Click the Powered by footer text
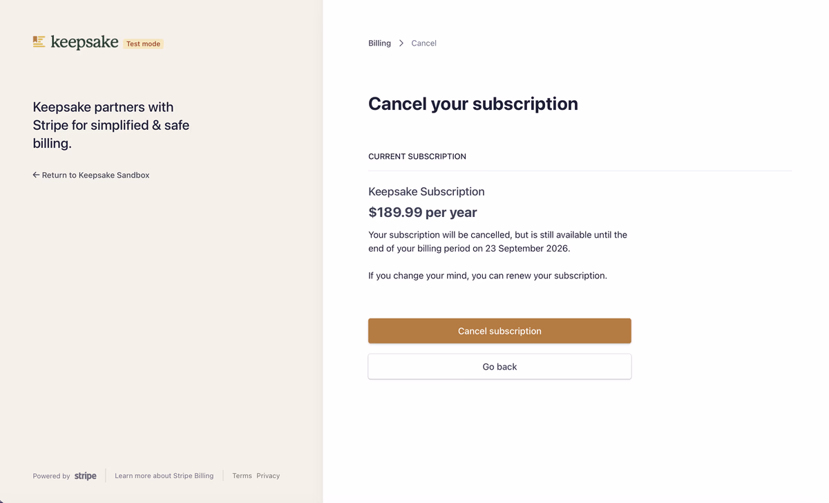Image resolution: width=829 pixels, height=503 pixels. [51, 476]
